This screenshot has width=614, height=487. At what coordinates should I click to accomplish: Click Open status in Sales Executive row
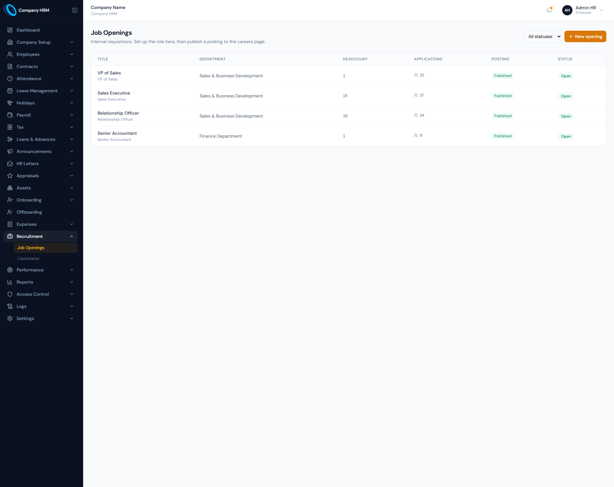click(566, 96)
